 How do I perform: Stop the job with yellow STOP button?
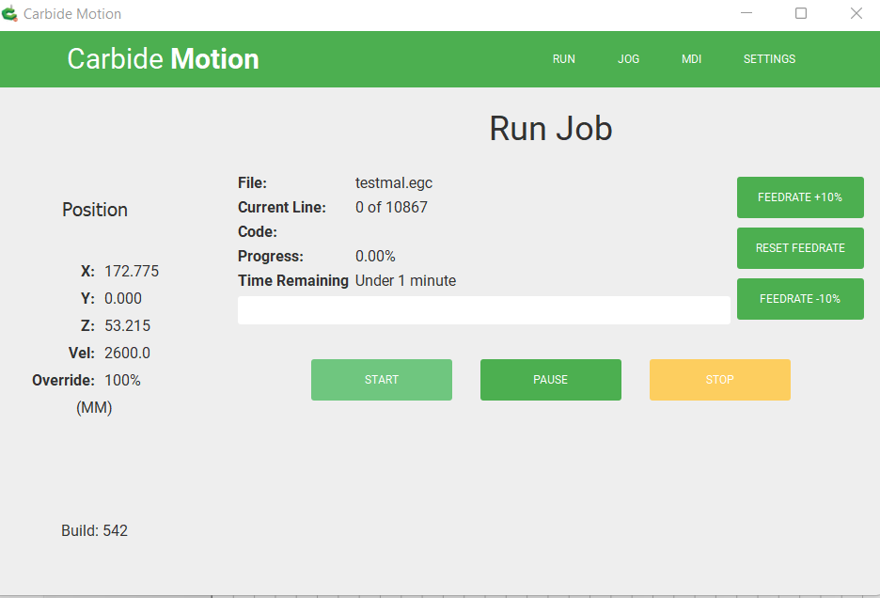[720, 380]
